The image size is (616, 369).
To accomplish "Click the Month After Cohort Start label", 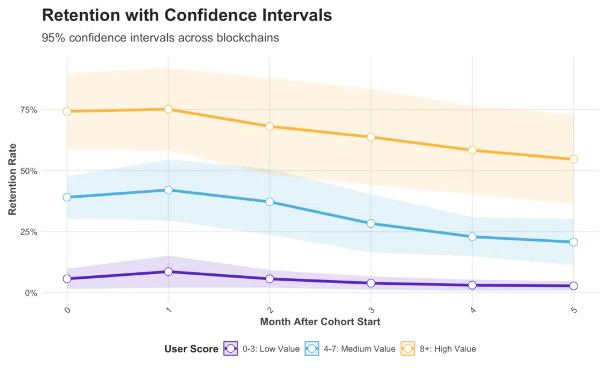I will 320,322.
